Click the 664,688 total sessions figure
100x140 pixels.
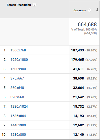87,24
